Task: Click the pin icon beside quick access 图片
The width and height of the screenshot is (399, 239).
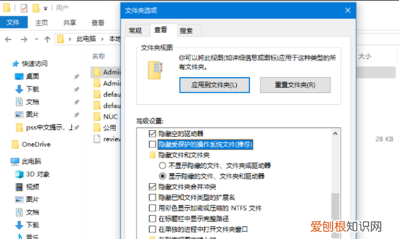Action: click(x=76, y=115)
